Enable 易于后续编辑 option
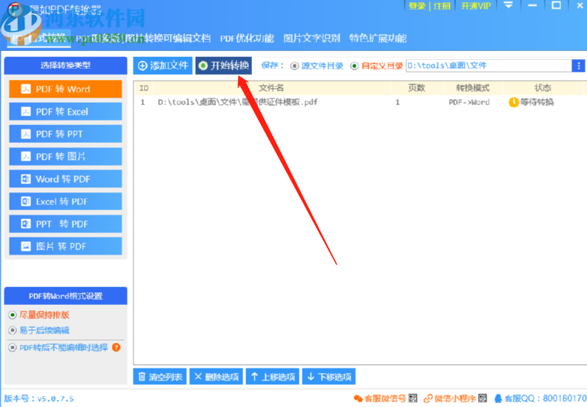 [x=39, y=330]
